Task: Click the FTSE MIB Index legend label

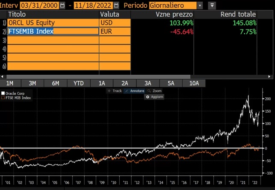Action: pos(18,98)
